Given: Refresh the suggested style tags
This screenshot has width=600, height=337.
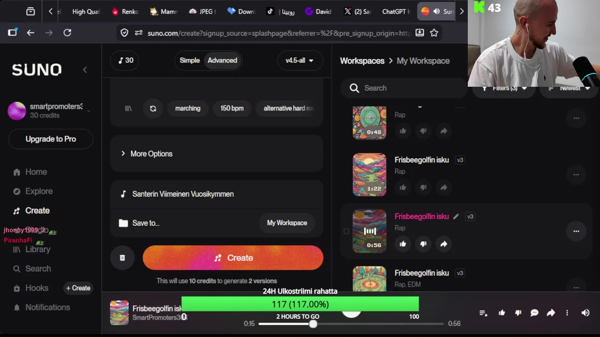Looking at the screenshot, I should point(153,108).
